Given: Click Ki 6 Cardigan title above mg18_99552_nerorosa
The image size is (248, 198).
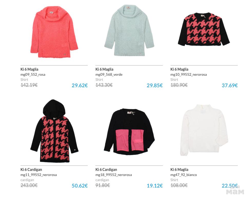Looking at the screenshot, I should 106,170.
